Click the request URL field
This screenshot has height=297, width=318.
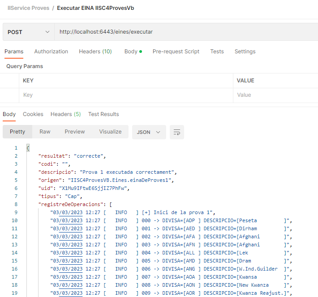[186, 32]
